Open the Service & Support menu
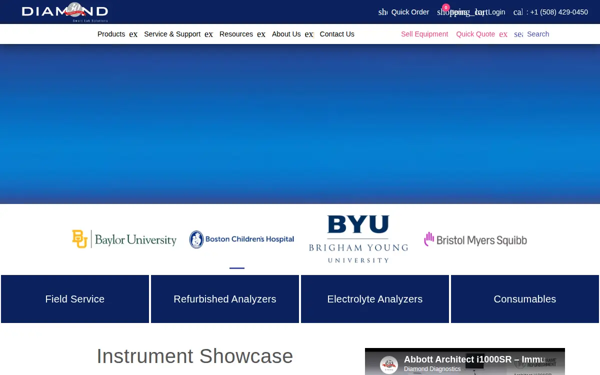The height and width of the screenshot is (375, 600). click(172, 34)
